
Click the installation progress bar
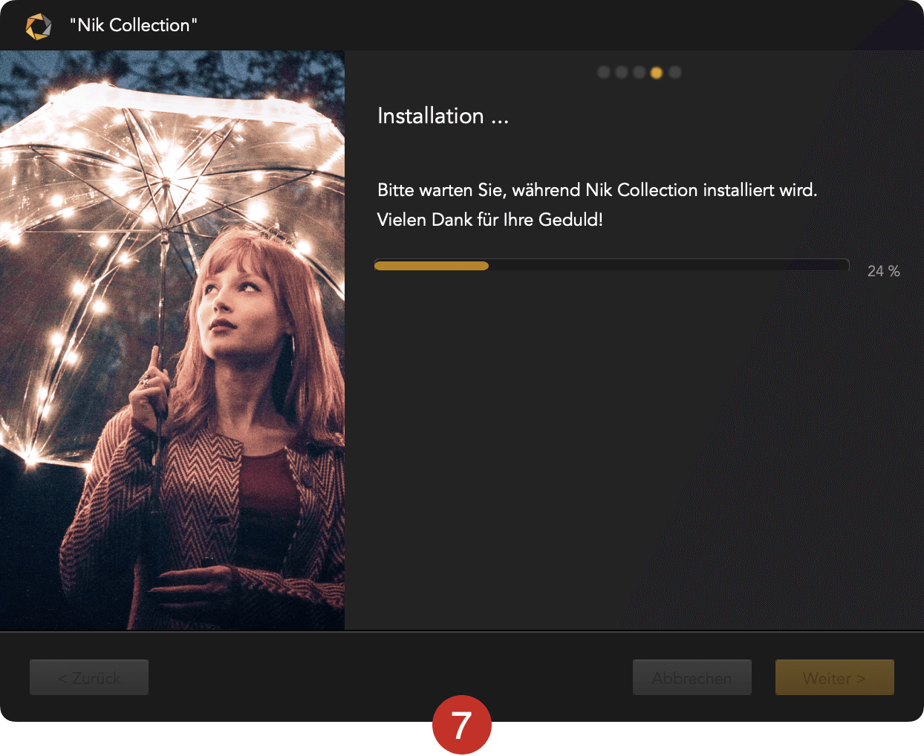(612, 265)
